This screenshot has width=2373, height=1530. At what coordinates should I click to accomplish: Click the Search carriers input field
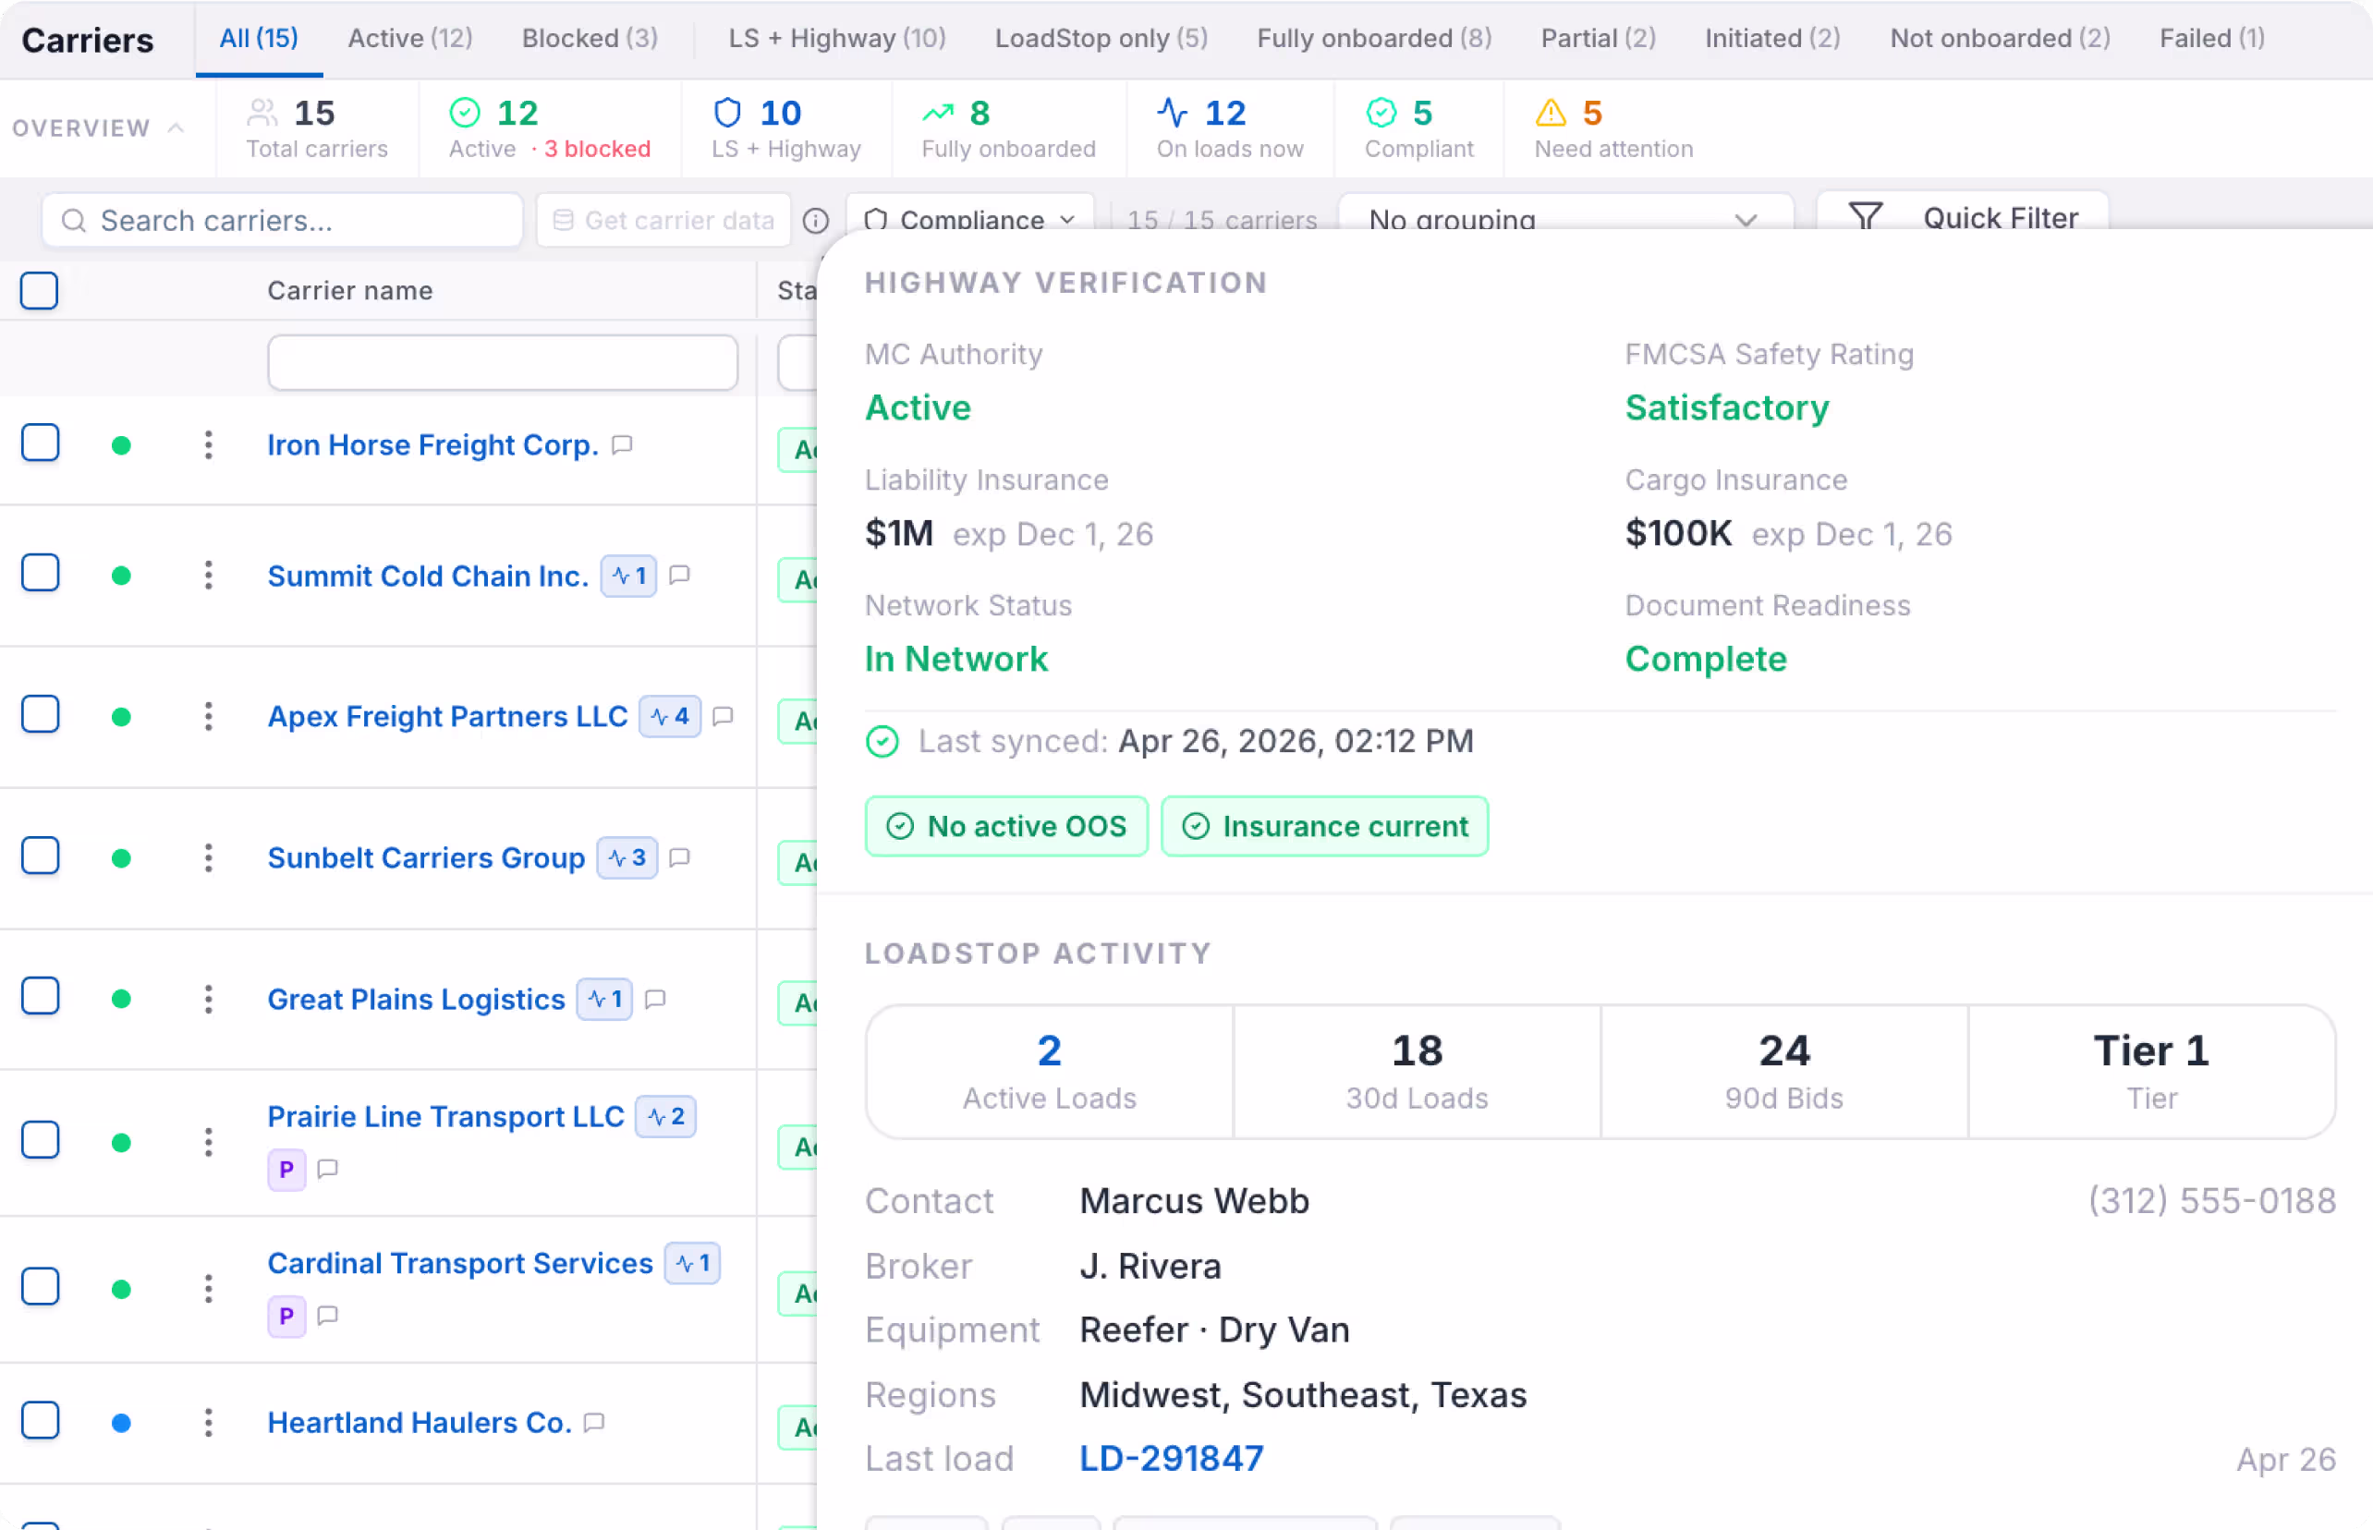tap(282, 221)
